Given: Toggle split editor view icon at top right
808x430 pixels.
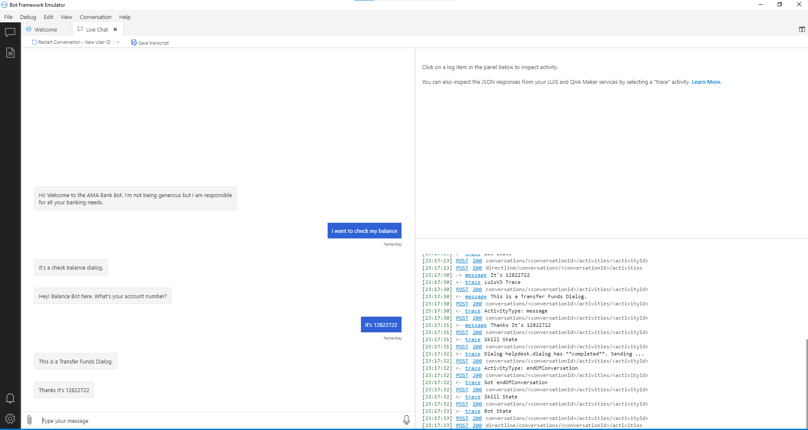Looking at the screenshot, I should 802,29.
